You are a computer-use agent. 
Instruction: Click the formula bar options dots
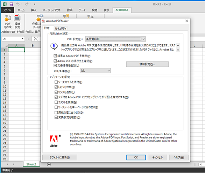(x=28, y=39)
